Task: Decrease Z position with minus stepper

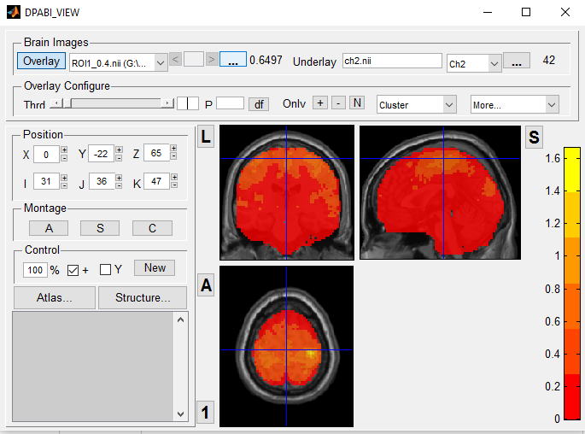Action: [173, 156]
